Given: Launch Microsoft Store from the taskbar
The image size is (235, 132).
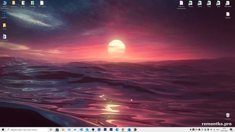Looking at the screenshot, I should coord(57,129).
